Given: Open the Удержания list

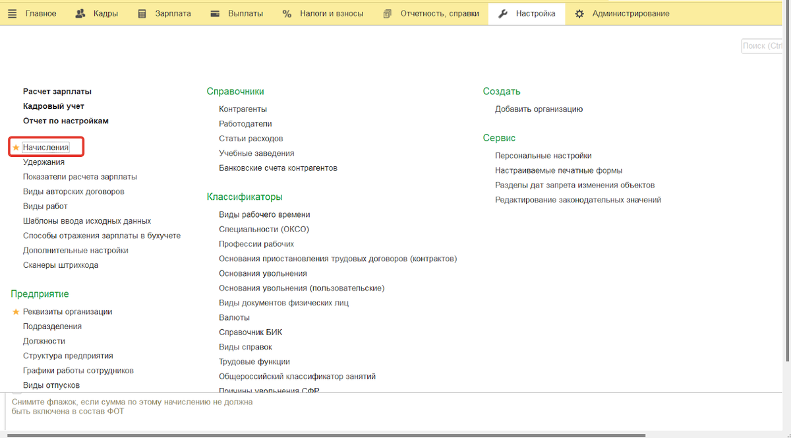Looking at the screenshot, I should [x=44, y=162].
